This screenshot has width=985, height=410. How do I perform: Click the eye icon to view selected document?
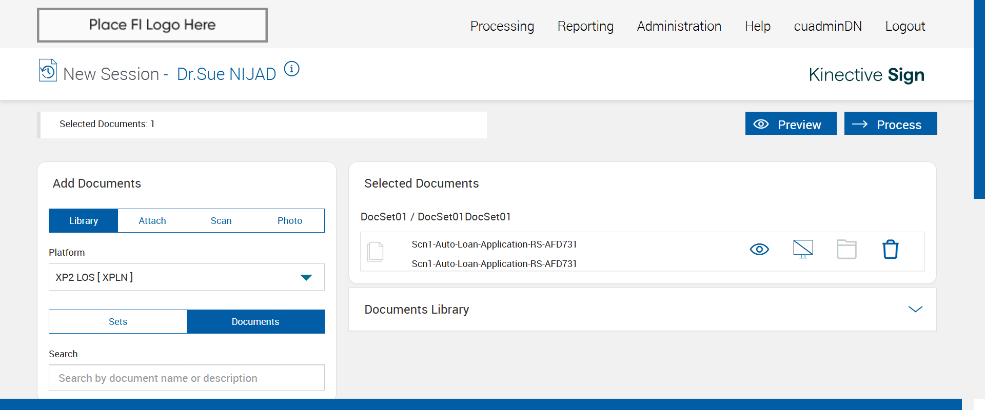point(759,250)
